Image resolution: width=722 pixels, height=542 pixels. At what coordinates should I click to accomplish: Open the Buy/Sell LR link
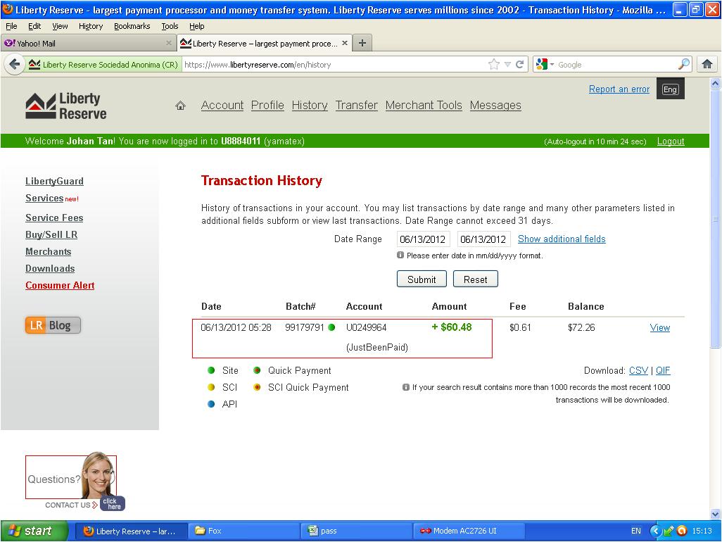(x=51, y=235)
